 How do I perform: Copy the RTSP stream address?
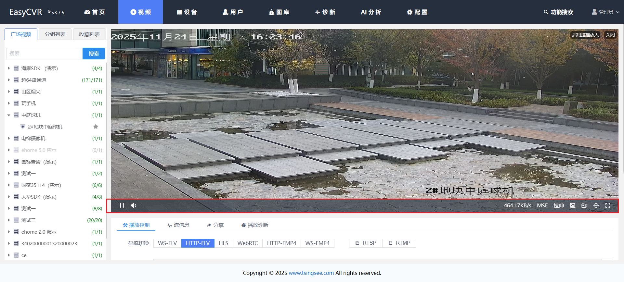point(366,243)
